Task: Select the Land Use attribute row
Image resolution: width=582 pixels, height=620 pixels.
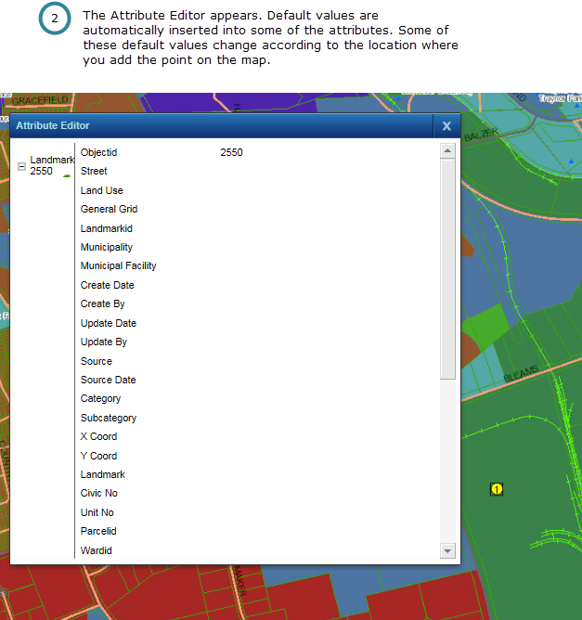Action: point(101,190)
